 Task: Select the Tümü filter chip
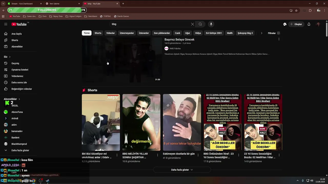pos(87,33)
